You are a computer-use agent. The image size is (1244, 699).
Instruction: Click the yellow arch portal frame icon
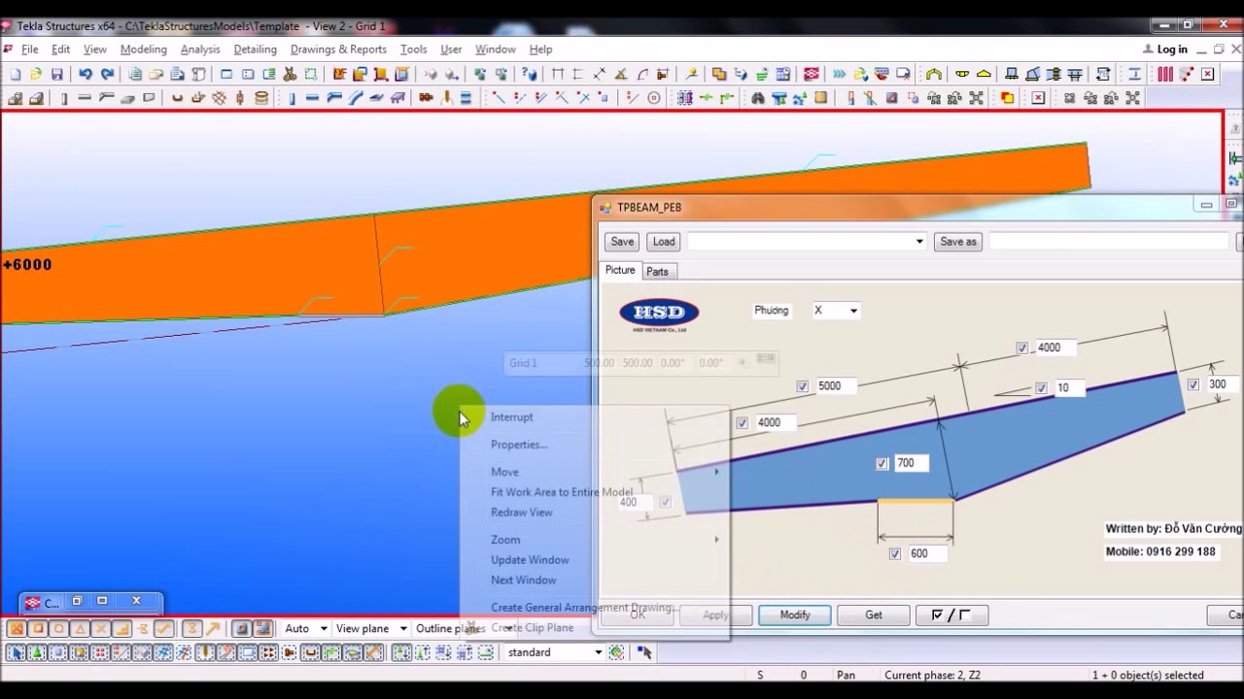(x=934, y=74)
